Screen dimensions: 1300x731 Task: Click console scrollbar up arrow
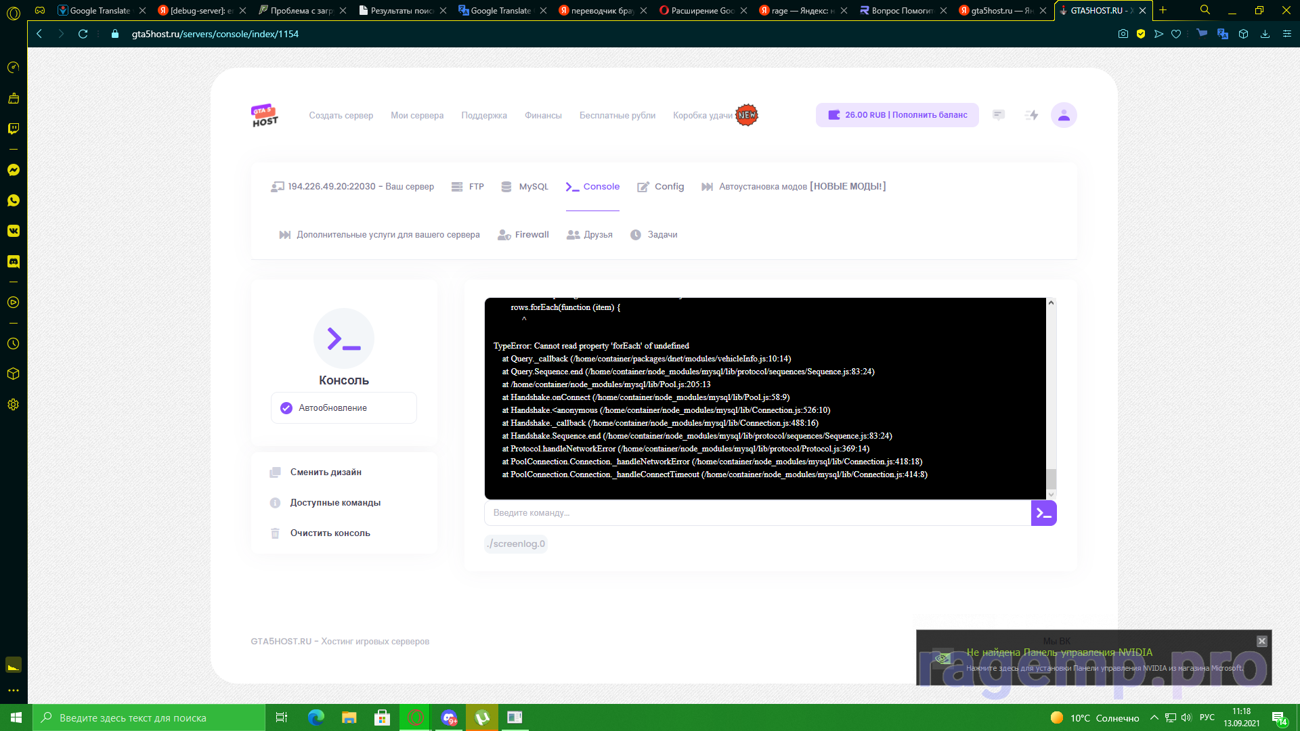pyautogui.click(x=1051, y=303)
